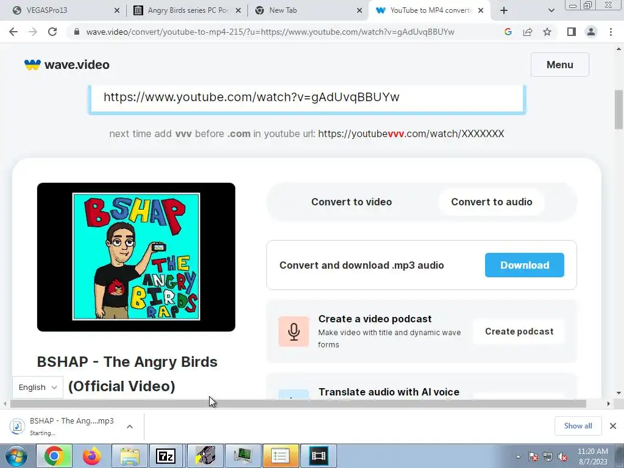624x468 pixels.
Task: Click the Action Center flag icon
Action: point(533,456)
